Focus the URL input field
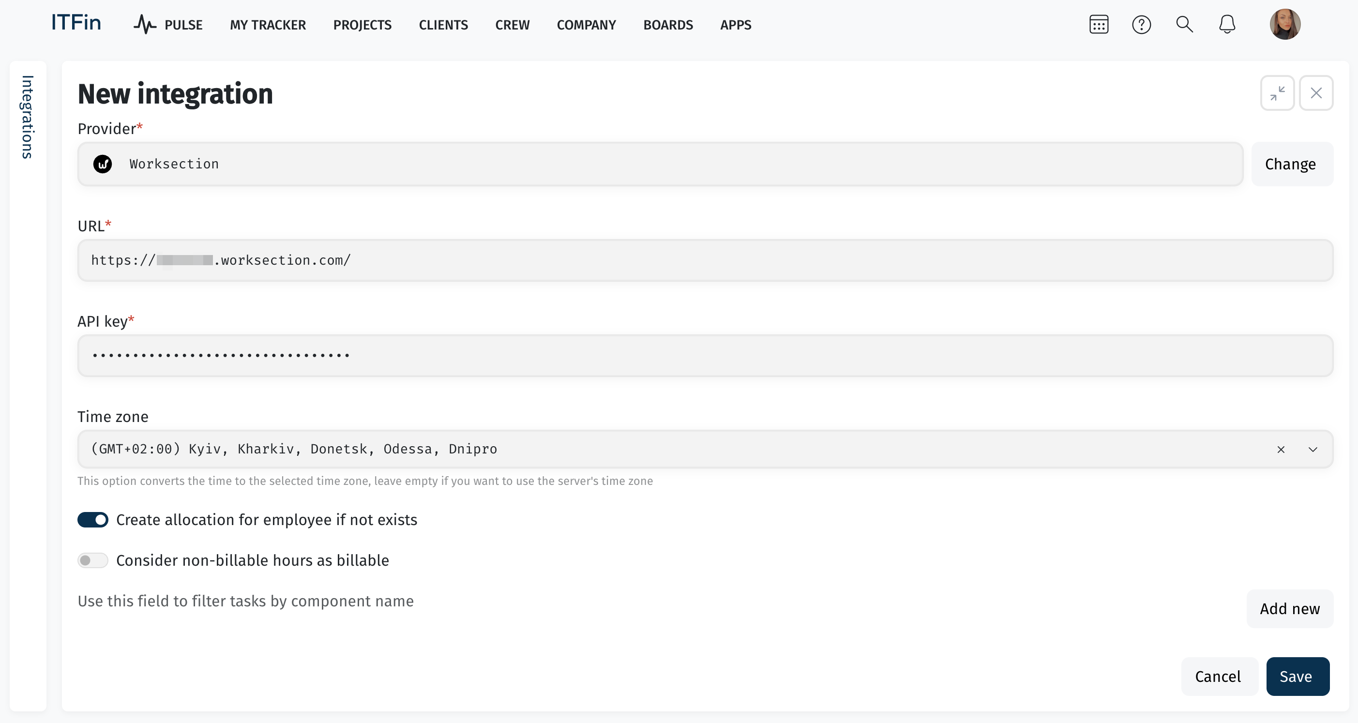The height and width of the screenshot is (723, 1358). click(x=705, y=260)
